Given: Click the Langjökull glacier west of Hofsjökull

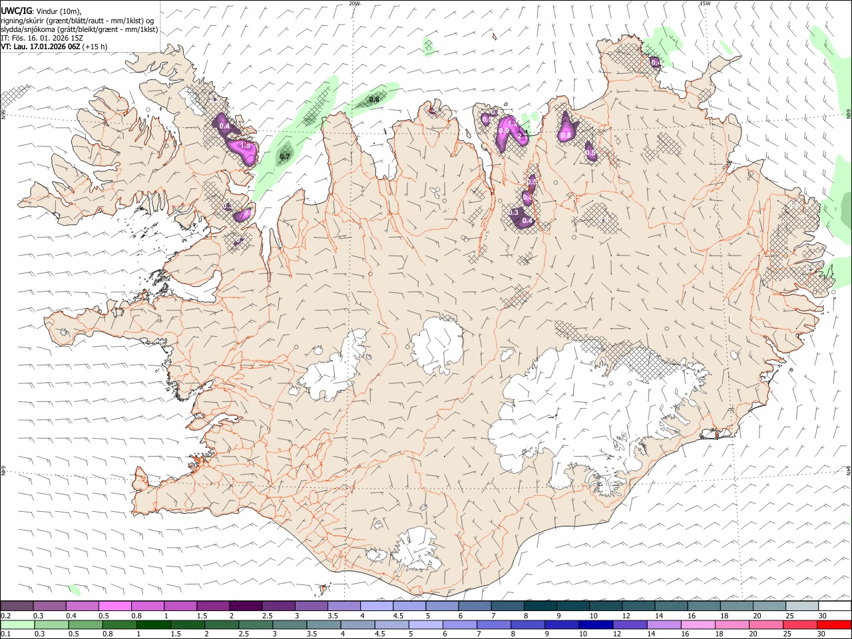Looking at the screenshot, I should coord(334,368).
